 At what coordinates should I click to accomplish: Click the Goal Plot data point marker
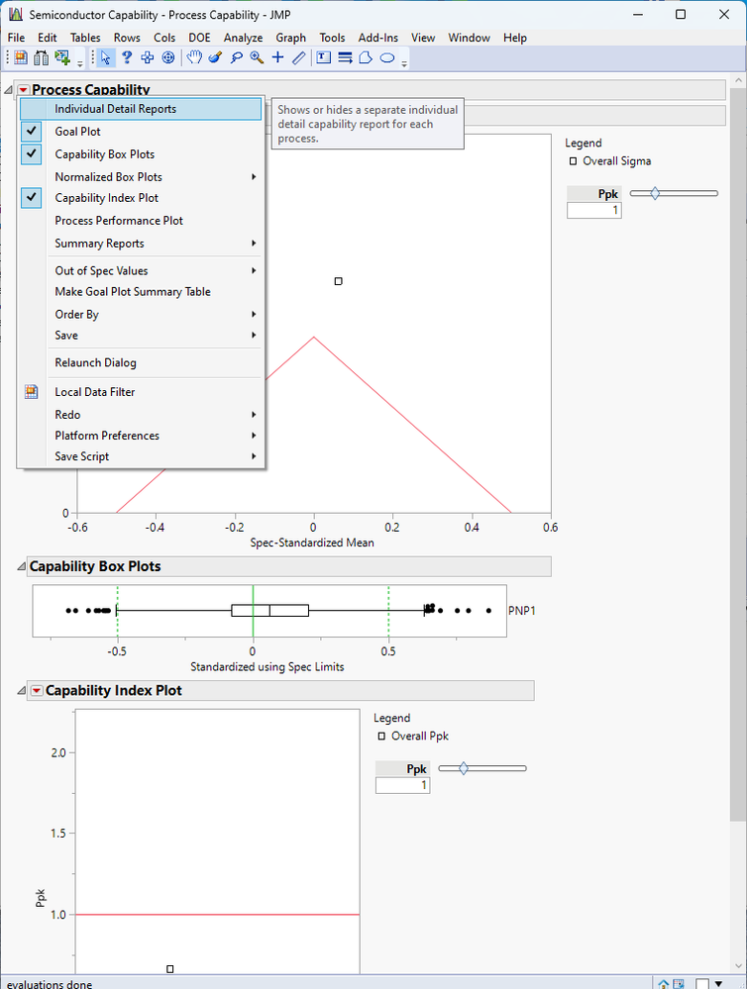339,281
